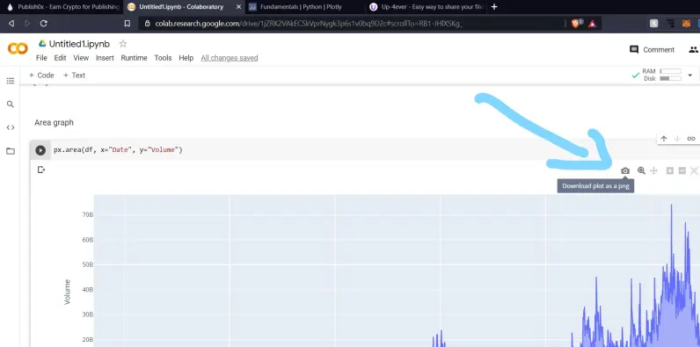This screenshot has width=700, height=347.
Task: Click the Untitled1.ipynb notebook title
Action: (79, 44)
